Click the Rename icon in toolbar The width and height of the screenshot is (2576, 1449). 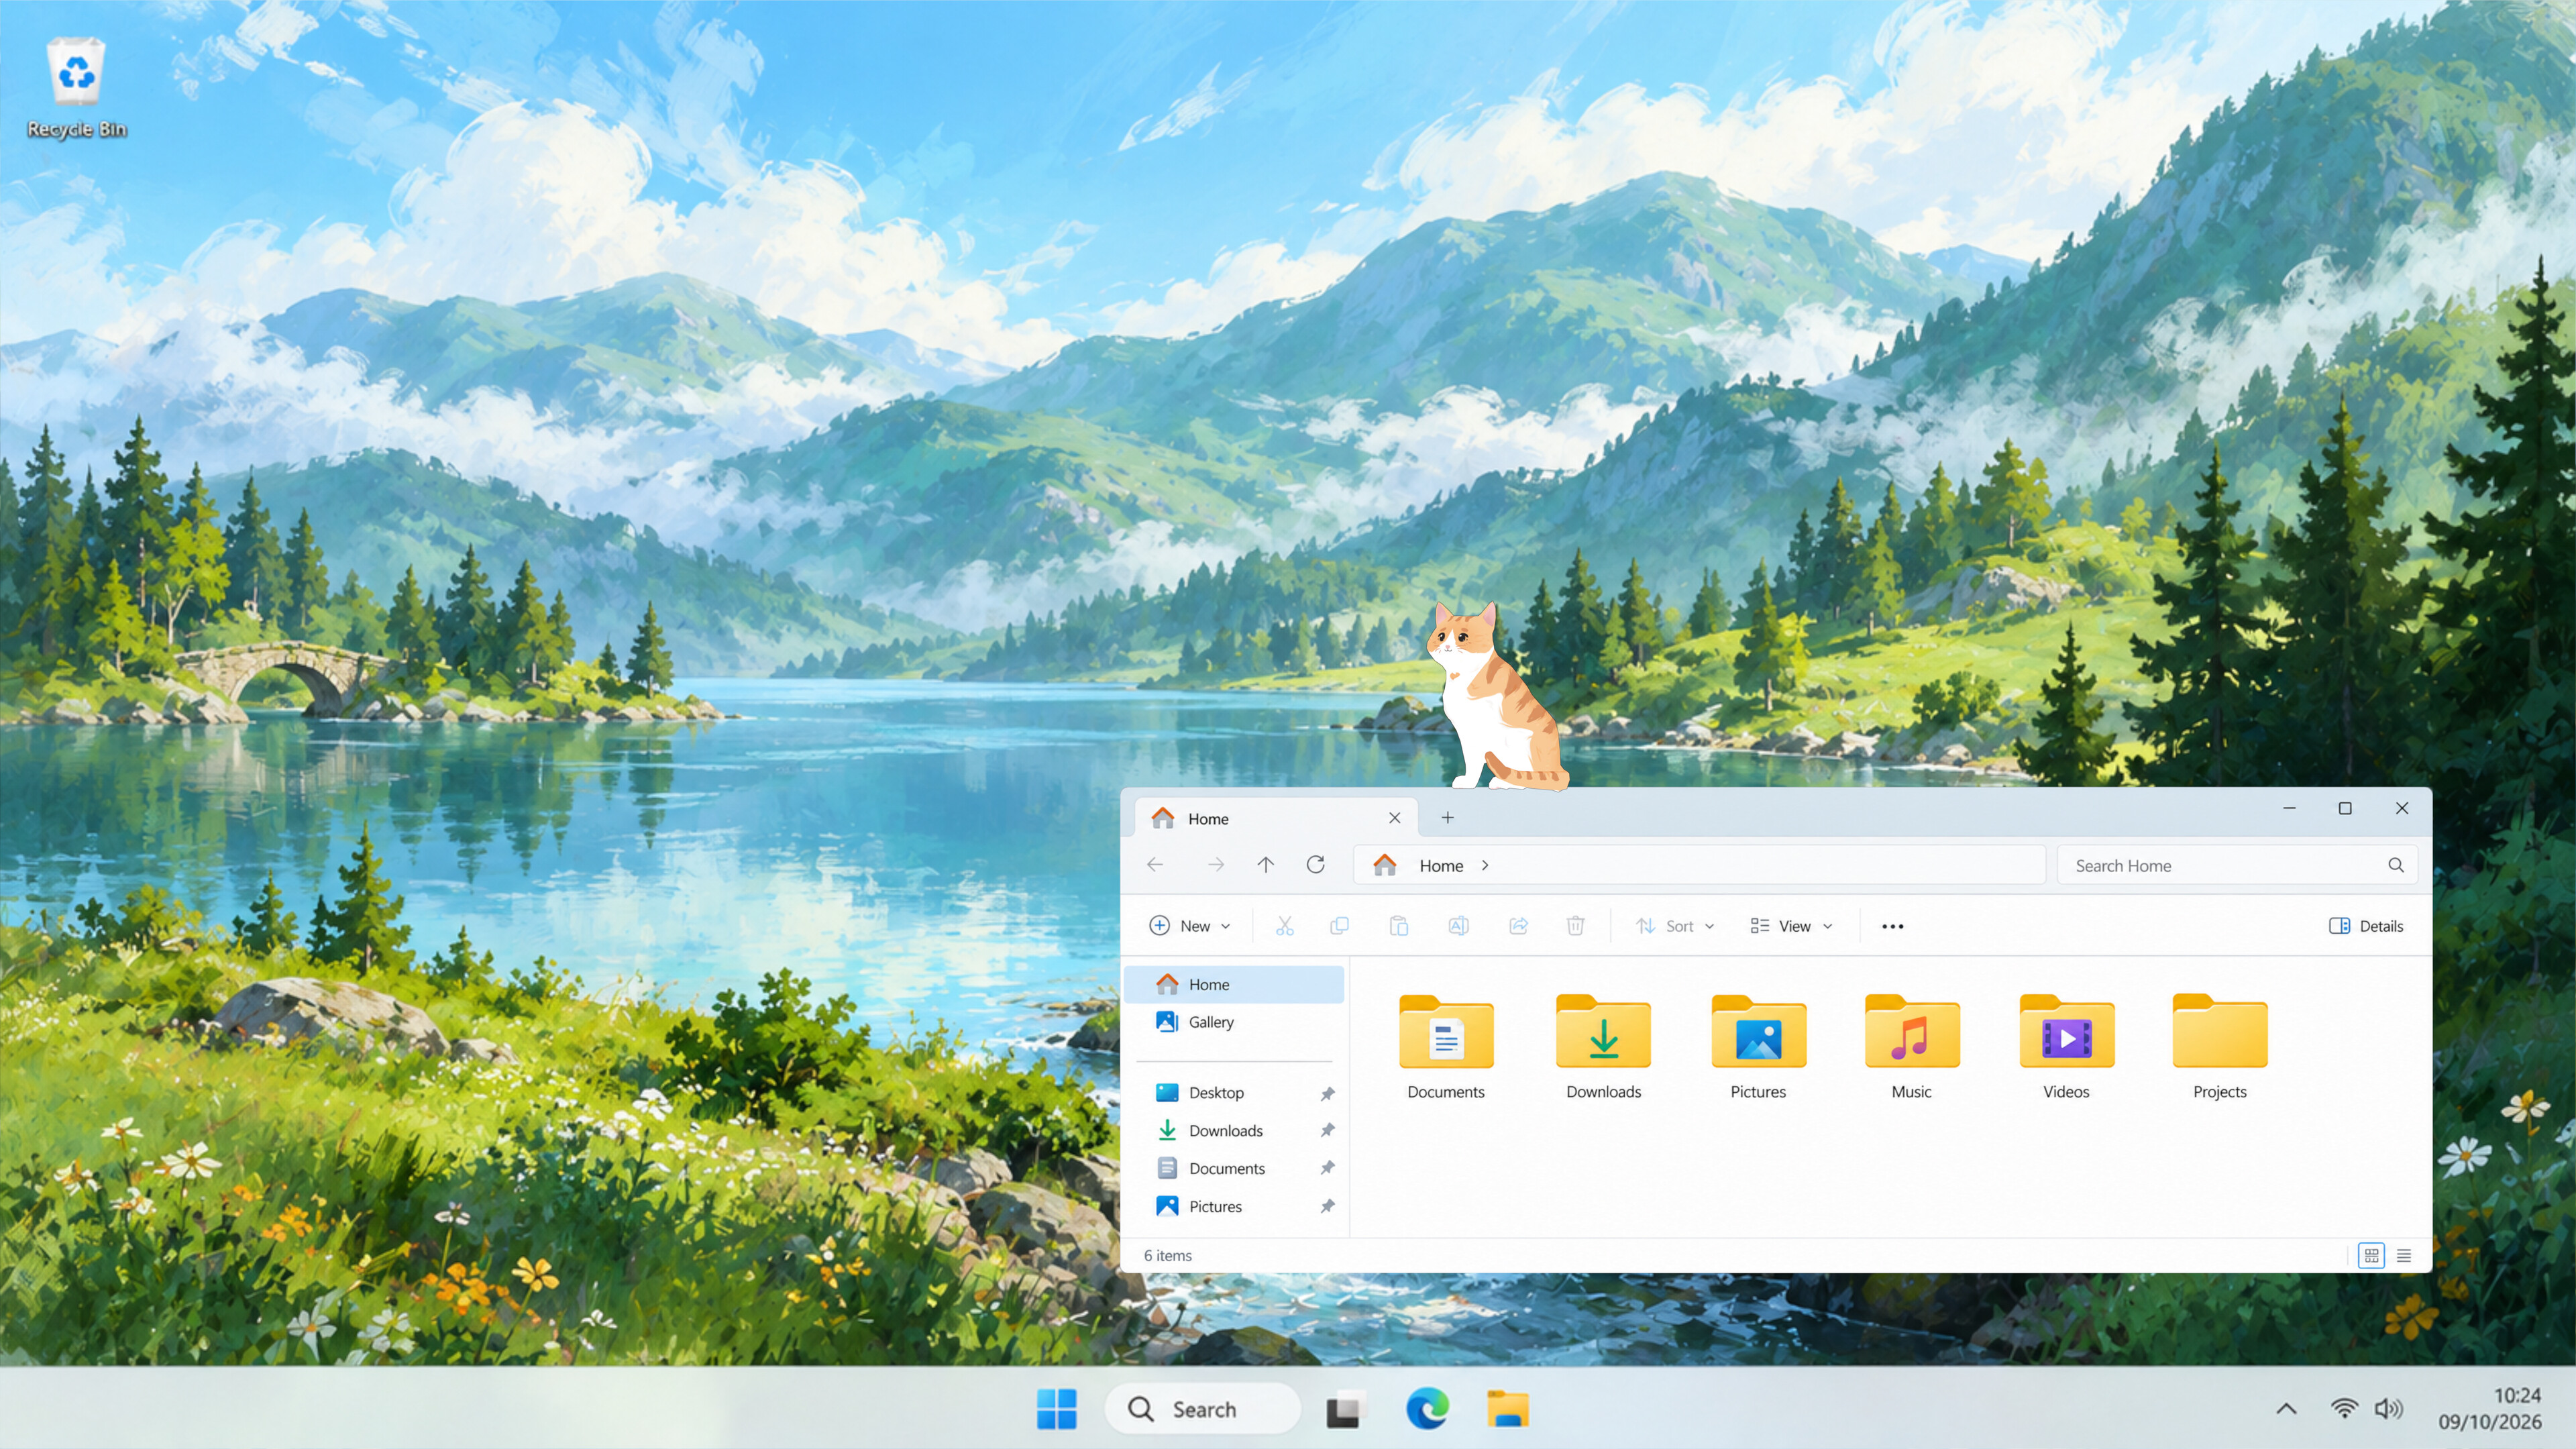pyautogui.click(x=1458, y=926)
